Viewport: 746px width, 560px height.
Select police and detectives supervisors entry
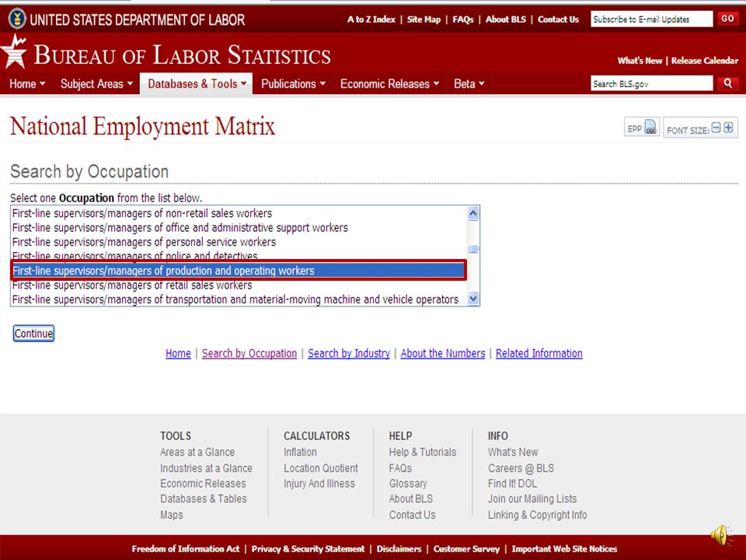pos(239,256)
